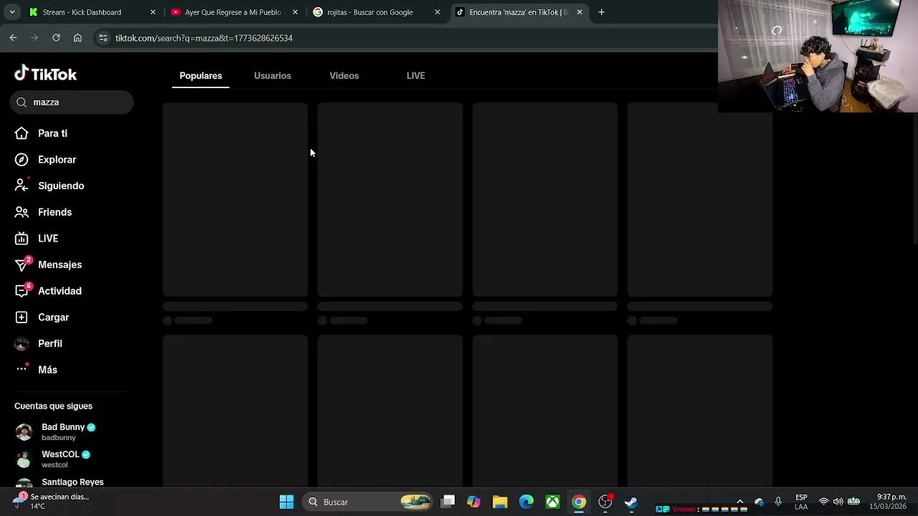918x516 pixels.
Task: Click the browser home icon
Action: coord(77,38)
